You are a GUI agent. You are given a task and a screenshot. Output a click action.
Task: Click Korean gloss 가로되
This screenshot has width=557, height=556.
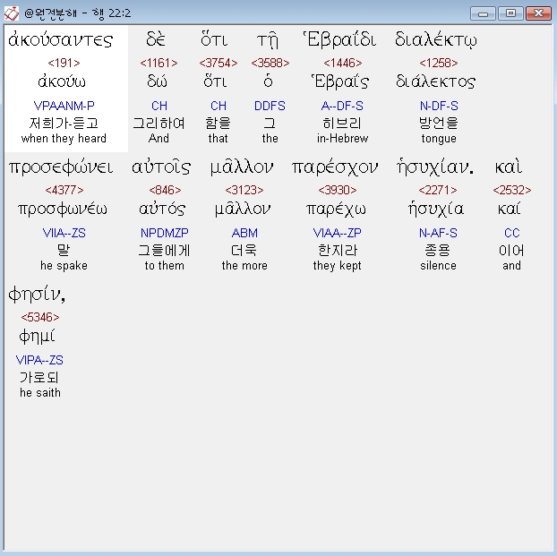(39, 377)
